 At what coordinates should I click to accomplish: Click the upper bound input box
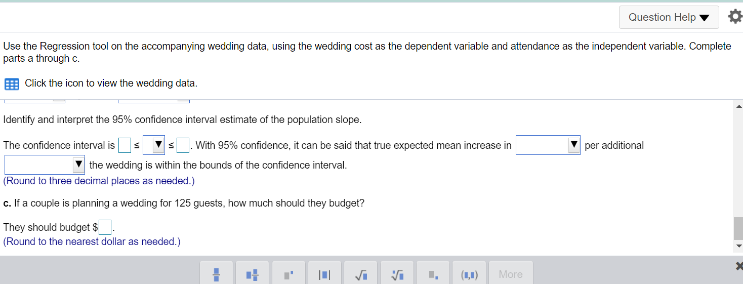(x=183, y=145)
